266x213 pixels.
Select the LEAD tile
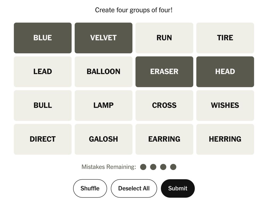(43, 72)
